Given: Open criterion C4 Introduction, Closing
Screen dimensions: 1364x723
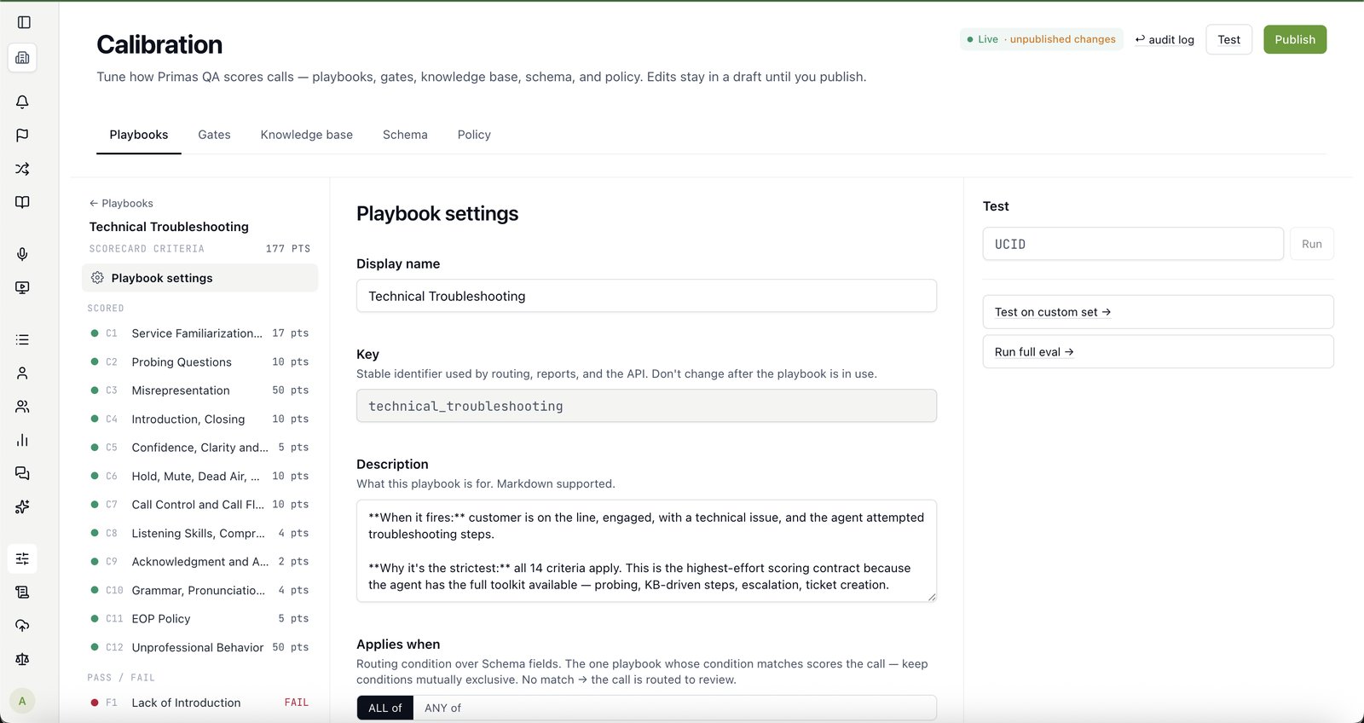Looking at the screenshot, I should tap(199, 419).
